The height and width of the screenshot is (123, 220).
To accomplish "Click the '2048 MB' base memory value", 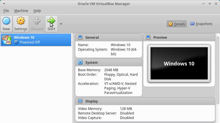I will point(111,70).
